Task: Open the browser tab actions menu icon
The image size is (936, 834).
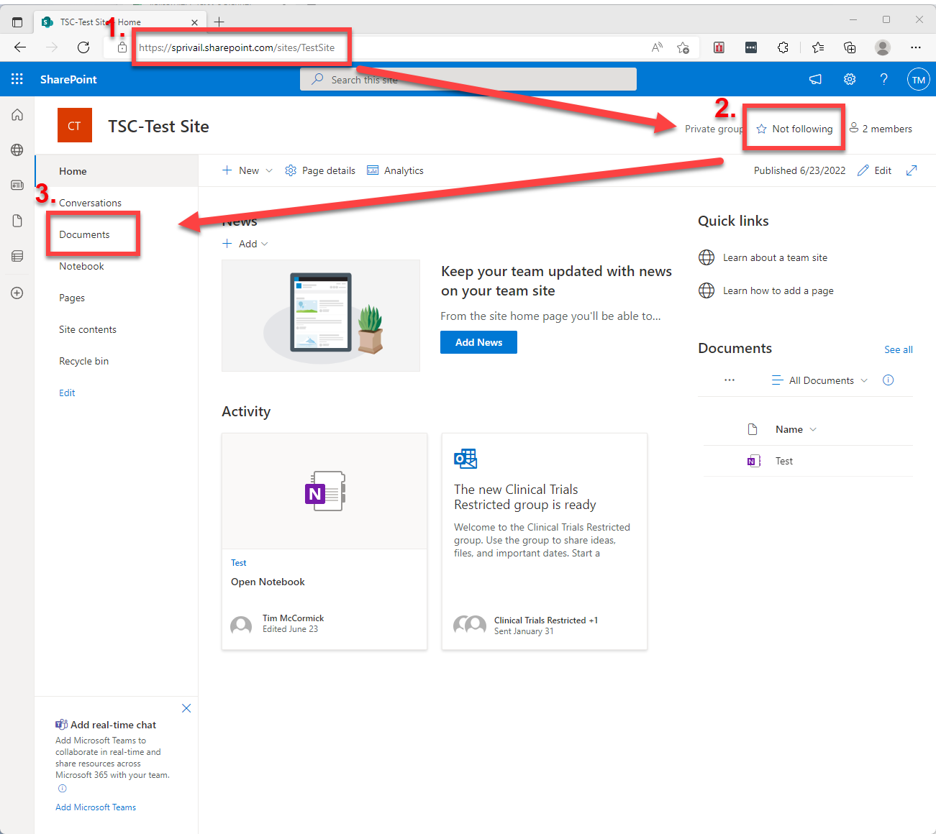Action: coord(17,22)
